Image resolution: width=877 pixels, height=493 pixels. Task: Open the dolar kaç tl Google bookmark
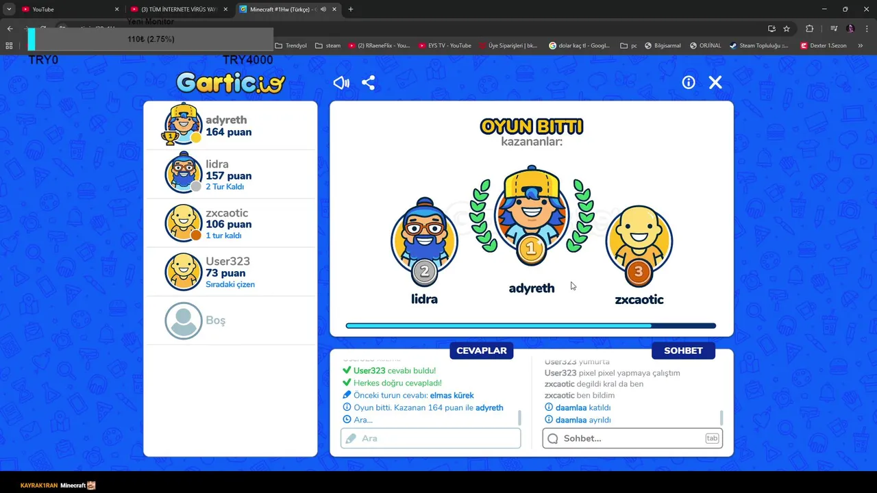[x=580, y=46]
